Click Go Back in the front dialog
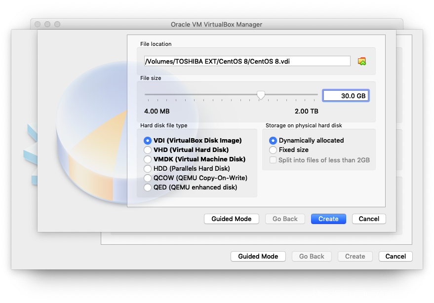434x303 pixels. click(x=285, y=219)
